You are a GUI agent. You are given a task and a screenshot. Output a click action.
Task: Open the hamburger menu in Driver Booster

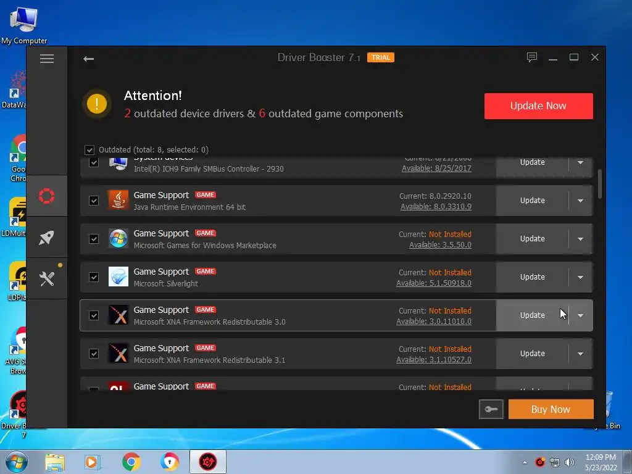coord(47,59)
